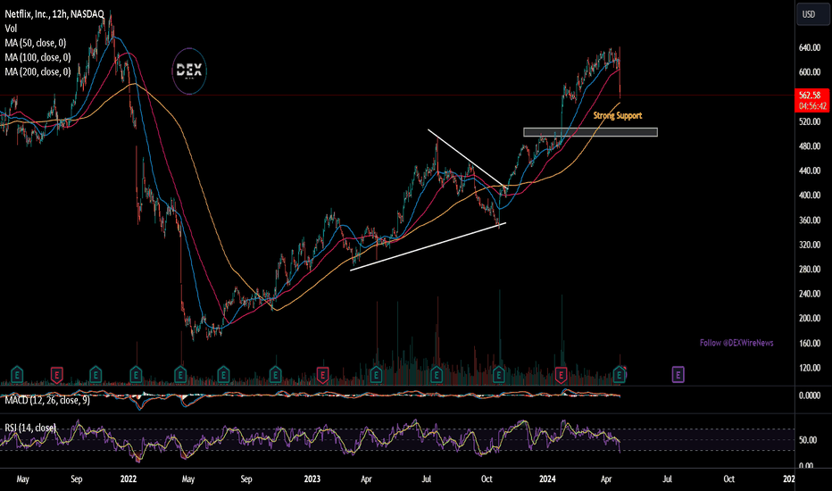
Task: Select the gray support zone rectangle
Action: tap(590, 132)
